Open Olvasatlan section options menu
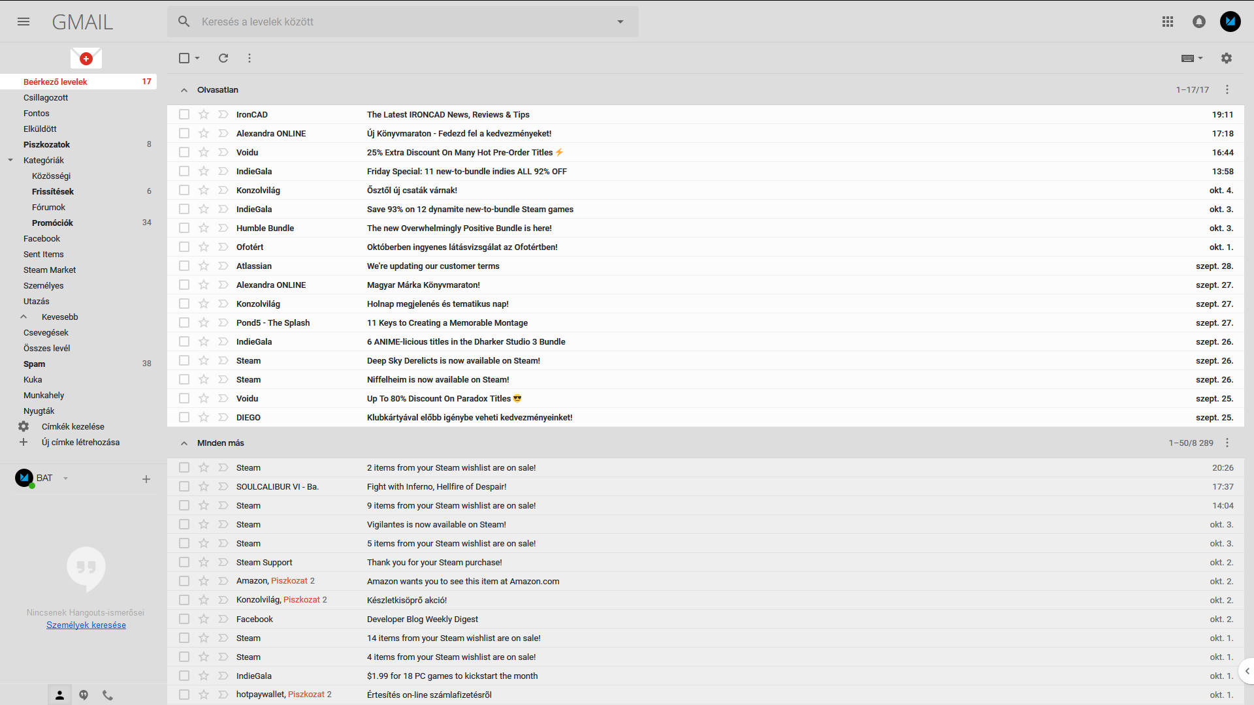The image size is (1254, 705). point(1227,89)
